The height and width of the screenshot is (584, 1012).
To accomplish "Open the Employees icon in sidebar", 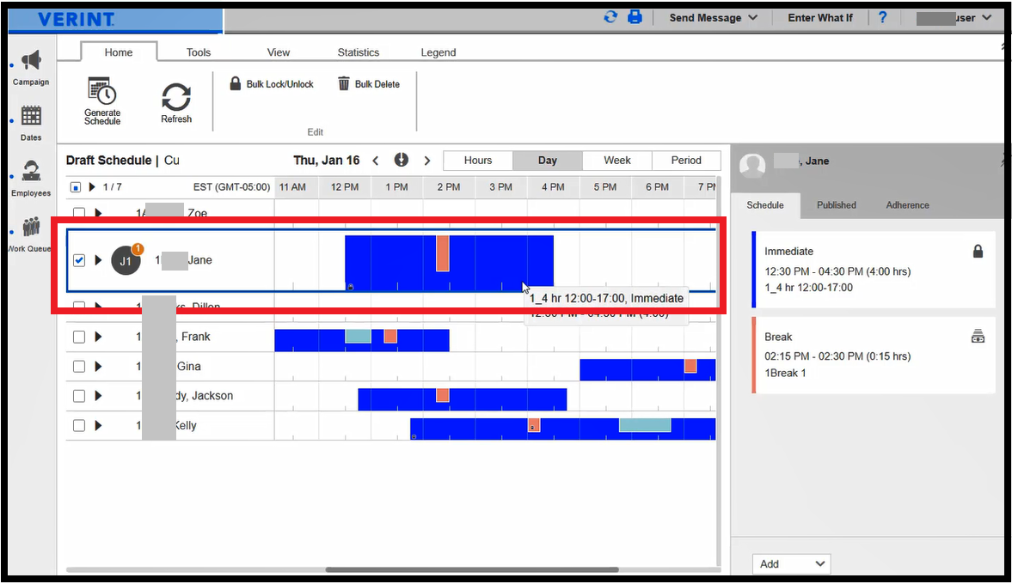I will coord(31,172).
